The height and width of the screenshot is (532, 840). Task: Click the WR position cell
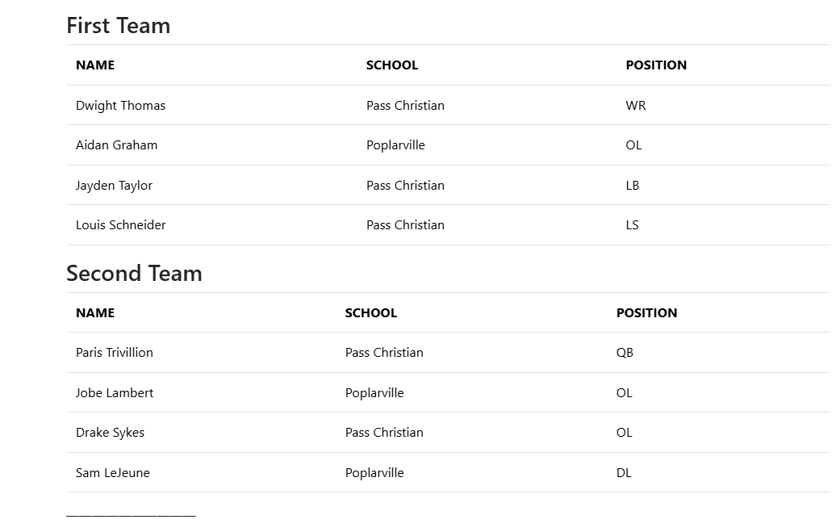636,106
